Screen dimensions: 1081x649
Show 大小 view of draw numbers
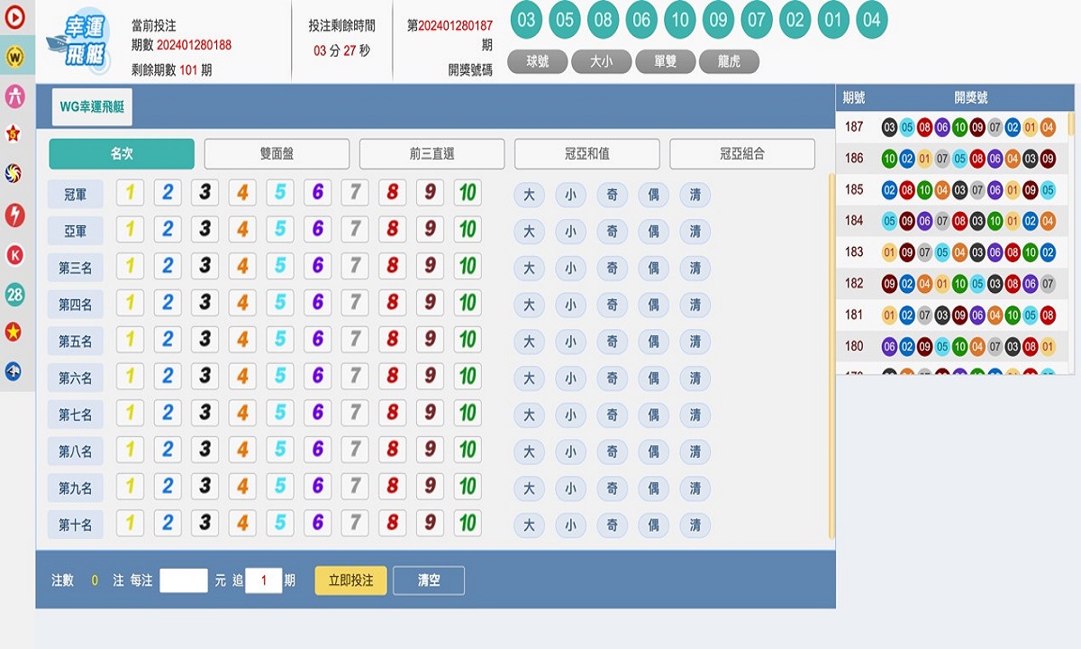coord(601,61)
